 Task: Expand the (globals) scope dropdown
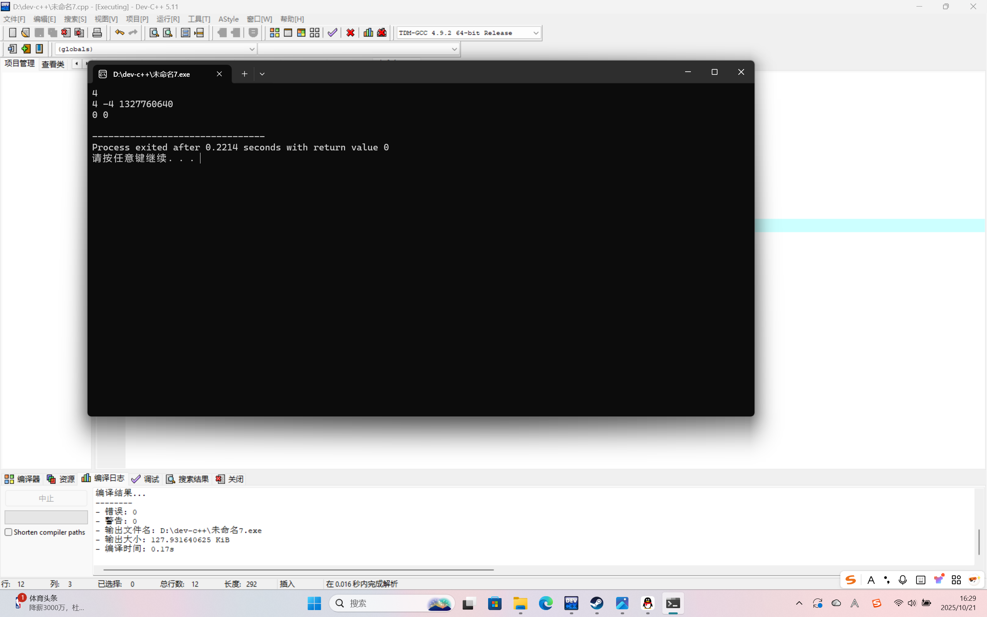252,49
